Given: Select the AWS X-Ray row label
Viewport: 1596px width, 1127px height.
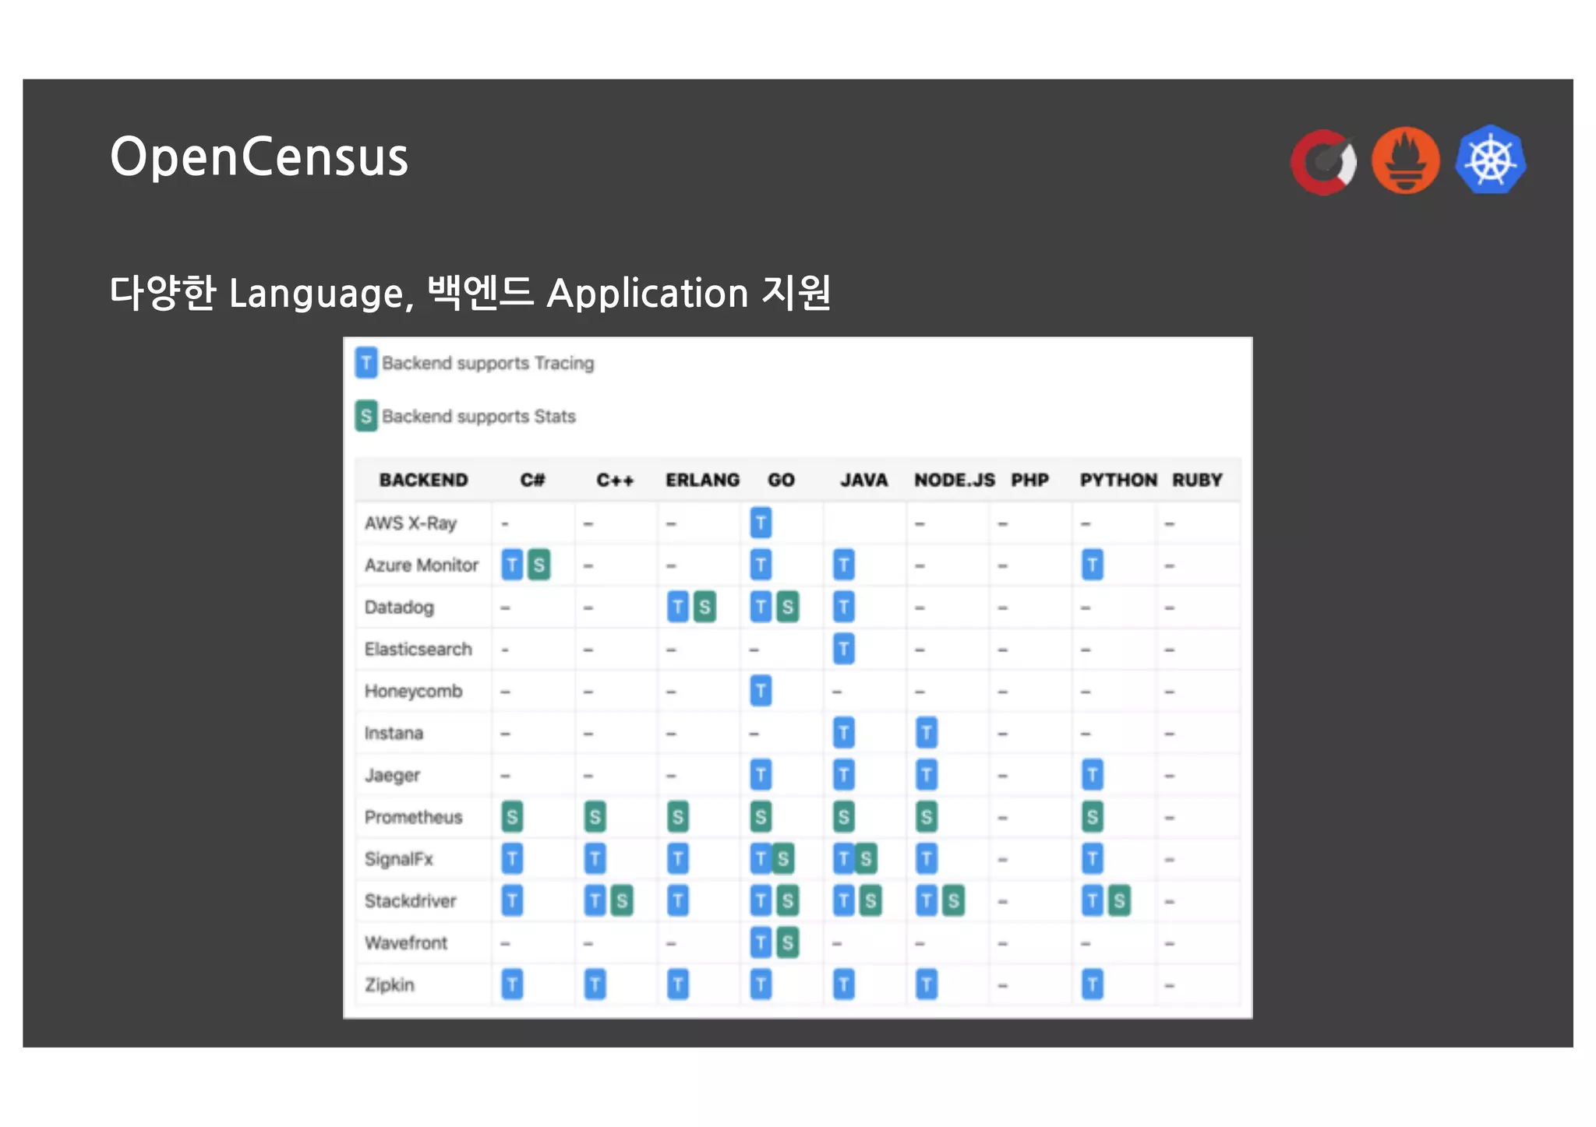Looking at the screenshot, I should coord(411,523).
